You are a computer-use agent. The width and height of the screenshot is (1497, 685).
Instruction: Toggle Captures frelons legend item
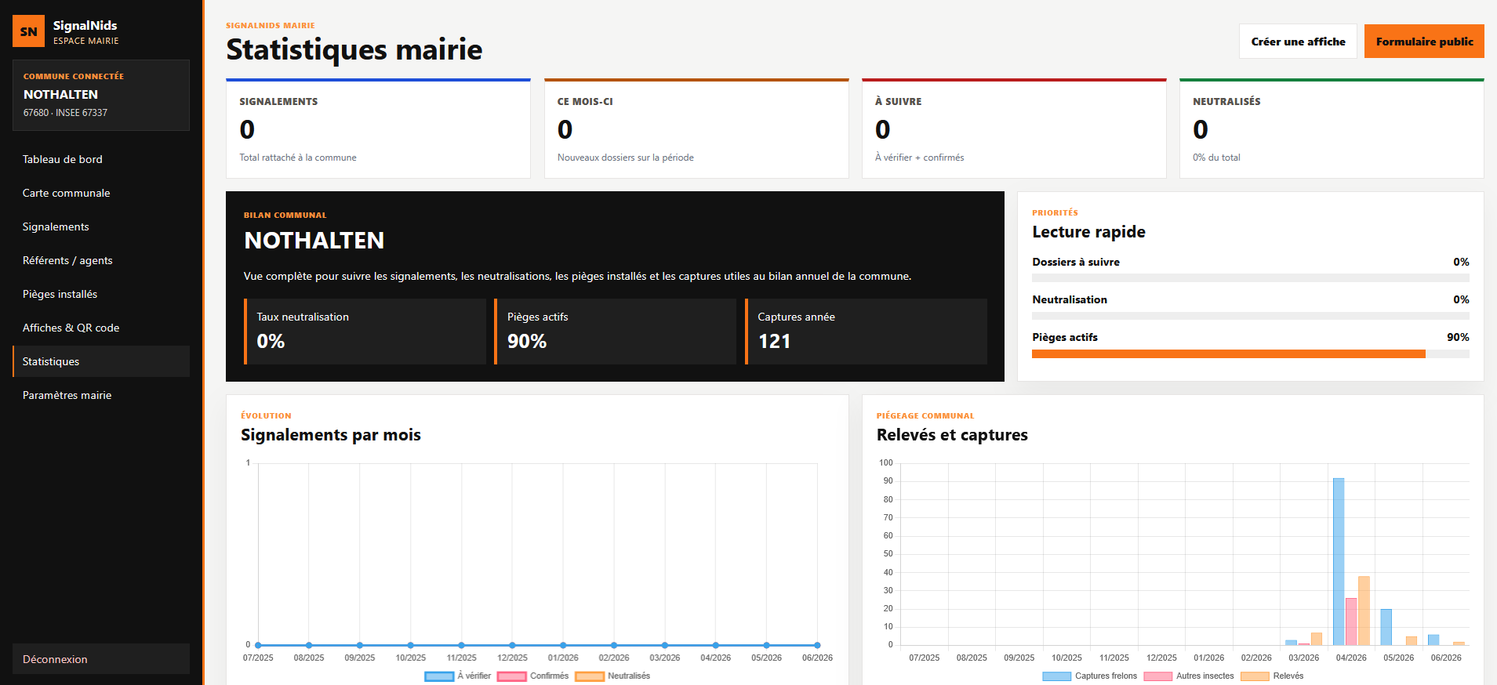click(1090, 676)
